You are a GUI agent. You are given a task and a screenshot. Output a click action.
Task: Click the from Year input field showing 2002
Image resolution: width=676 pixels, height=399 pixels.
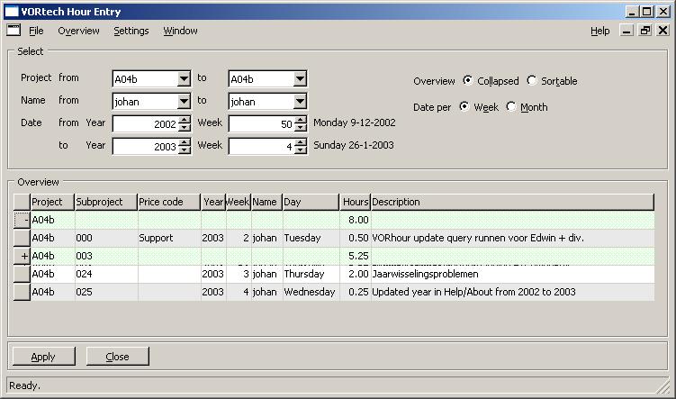pyautogui.click(x=146, y=123)
